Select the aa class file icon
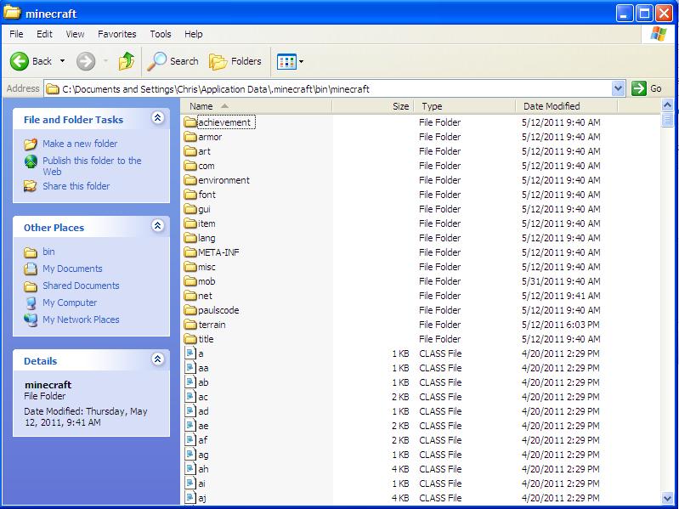The width and height of the screenshot is (679, 509). pyautogui.click(x=190, y=368)
